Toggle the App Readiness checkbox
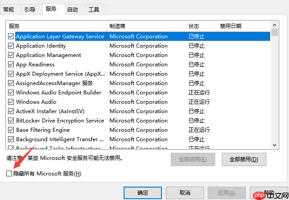Screen dimensions: 289x200 coord(11,65)
